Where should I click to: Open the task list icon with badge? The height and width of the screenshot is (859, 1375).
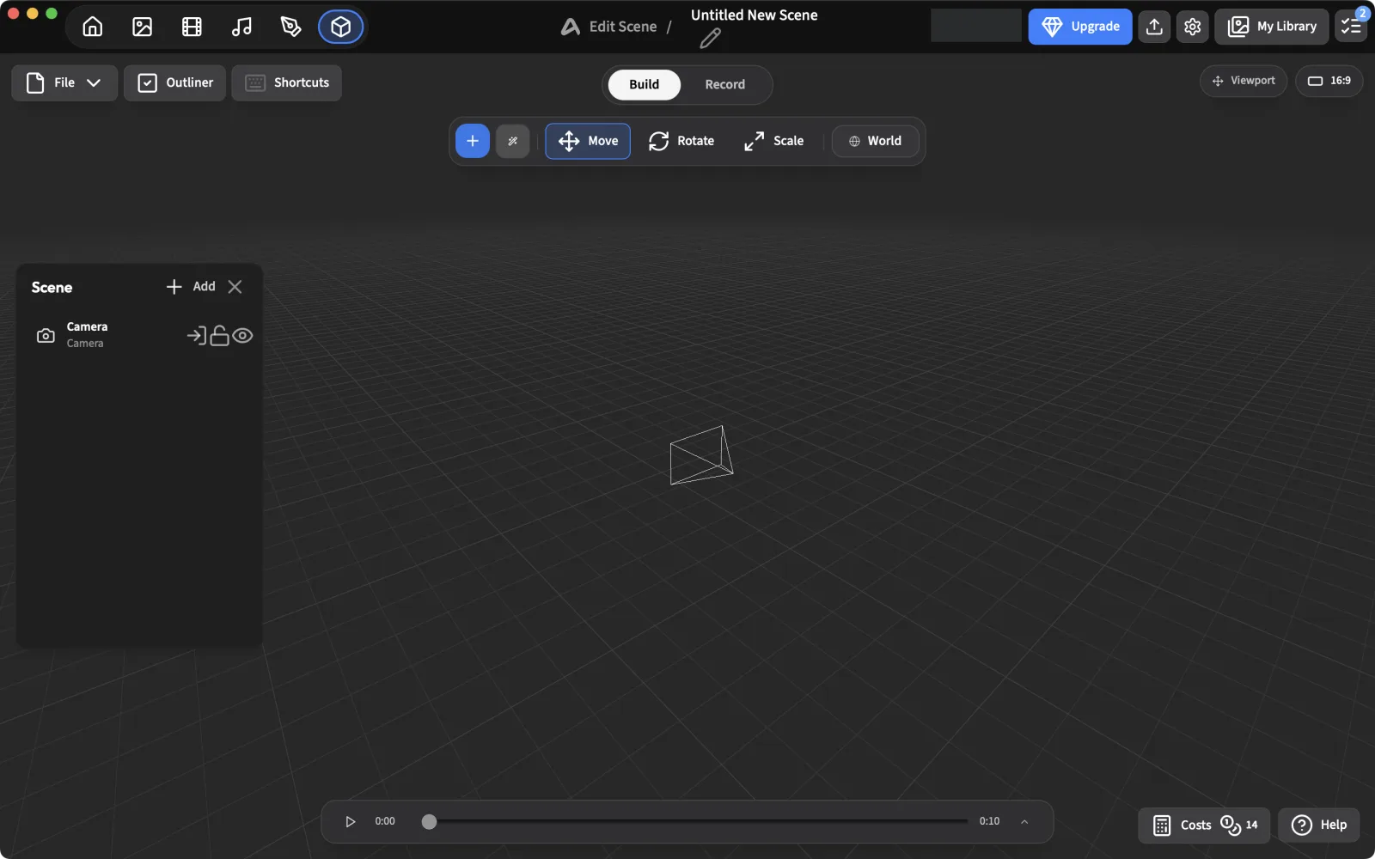1352,26
